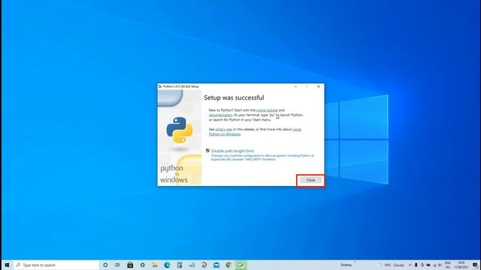This screenshot has height=270, width=481.
Task: Open the Cloudy weather widget
Action: pyautogui.click(x=392, y=265)
